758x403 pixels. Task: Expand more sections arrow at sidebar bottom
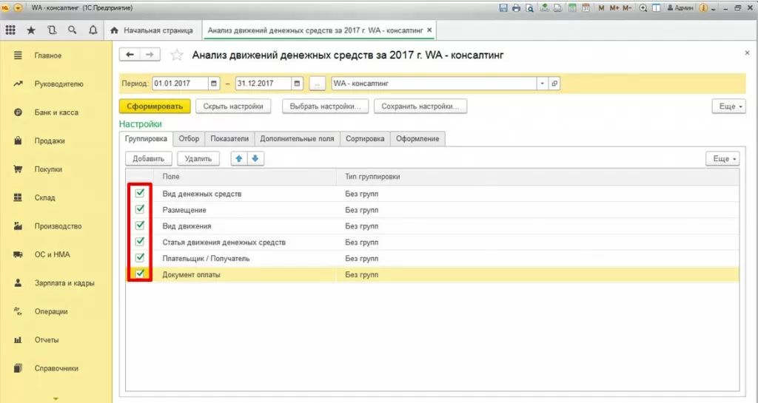point(56,398)
